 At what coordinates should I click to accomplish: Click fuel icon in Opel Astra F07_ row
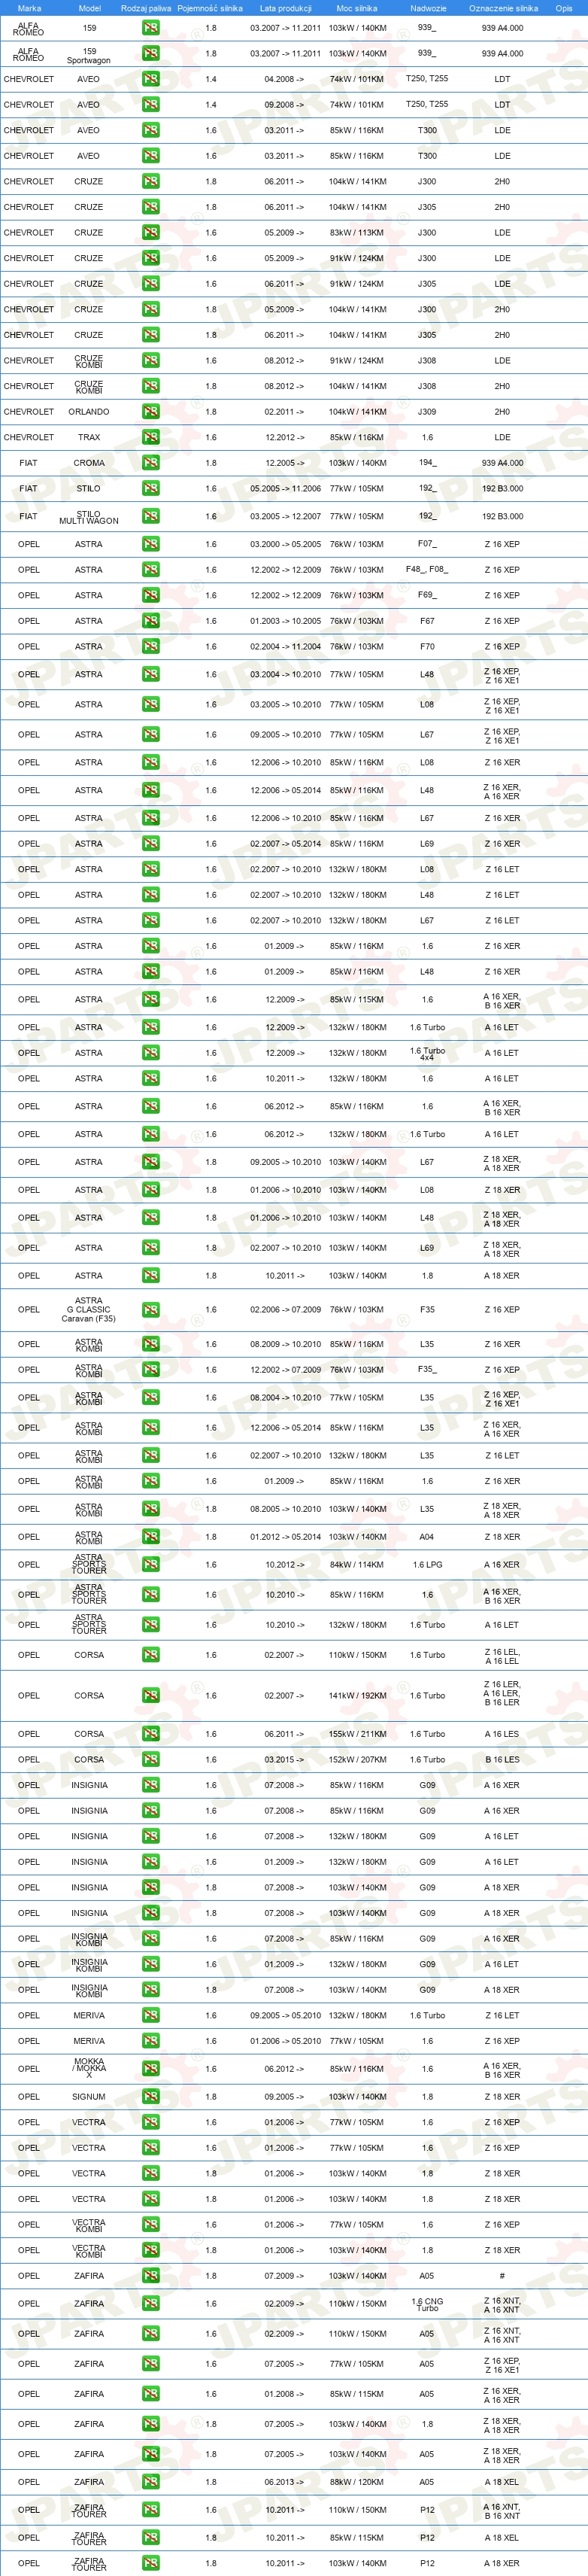point(150,544)
